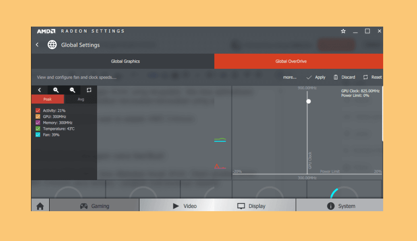
Task: Toggle the Fan 39% checkbox
Action: [38, 135]
